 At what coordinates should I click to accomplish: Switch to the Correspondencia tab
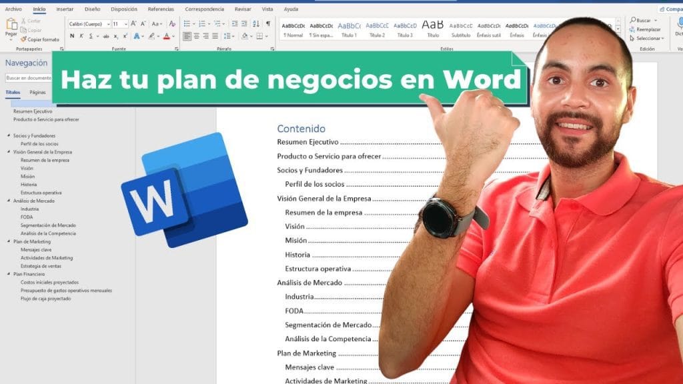pos(204,9)
